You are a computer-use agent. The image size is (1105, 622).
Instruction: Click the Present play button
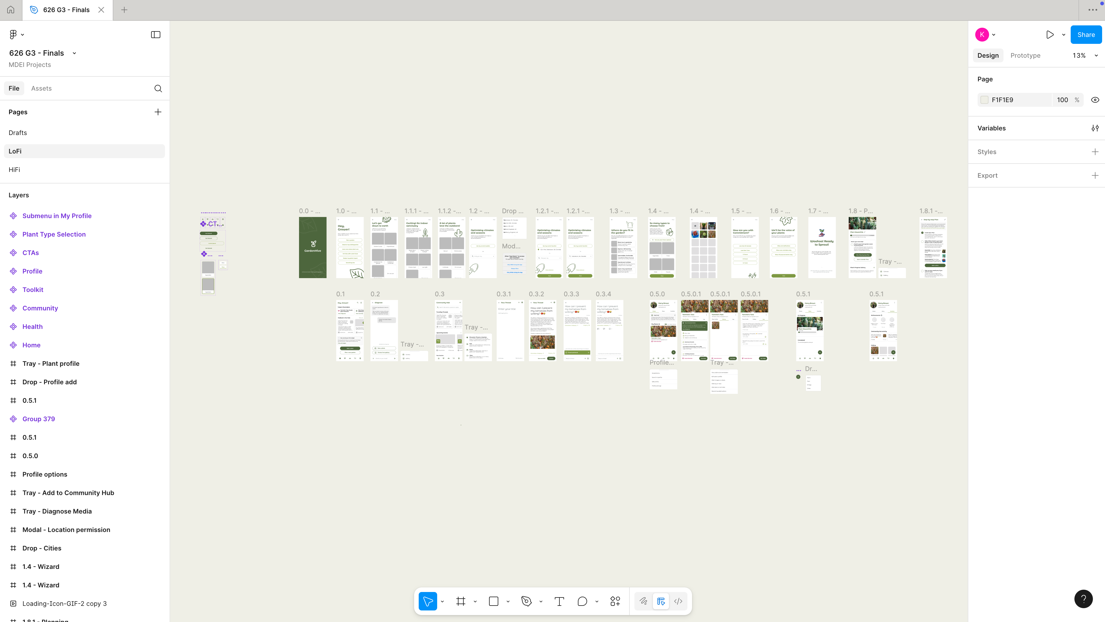pos(1050,35)
